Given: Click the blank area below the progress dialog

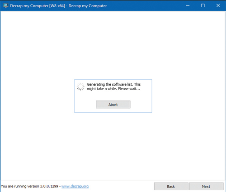Looking at the screenshot, I should tap(113, 146).
